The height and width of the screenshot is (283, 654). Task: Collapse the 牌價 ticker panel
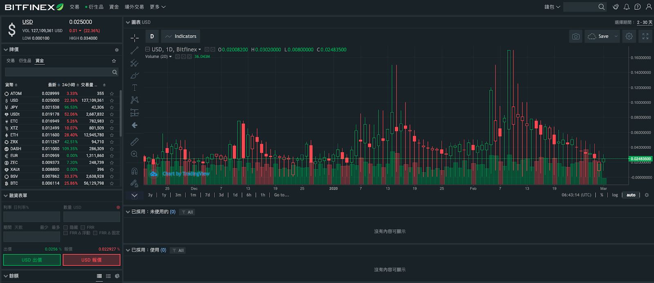(6, 49)
